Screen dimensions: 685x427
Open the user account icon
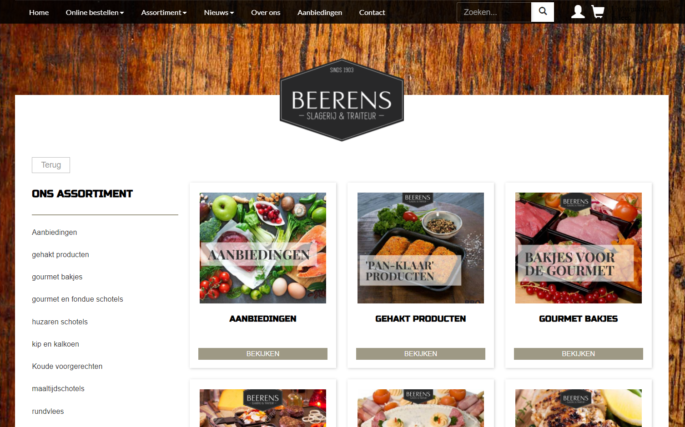(578, 12)
